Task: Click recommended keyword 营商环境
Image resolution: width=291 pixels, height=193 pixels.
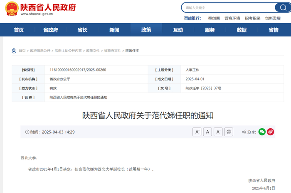Action: pyautogui.click(x=232, y=18)
